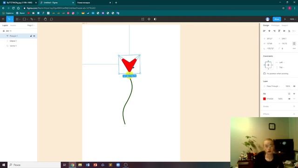This screenshot has width=298, height=168.
Task: Toggle constrain proportions link icon
Action: 294,43
